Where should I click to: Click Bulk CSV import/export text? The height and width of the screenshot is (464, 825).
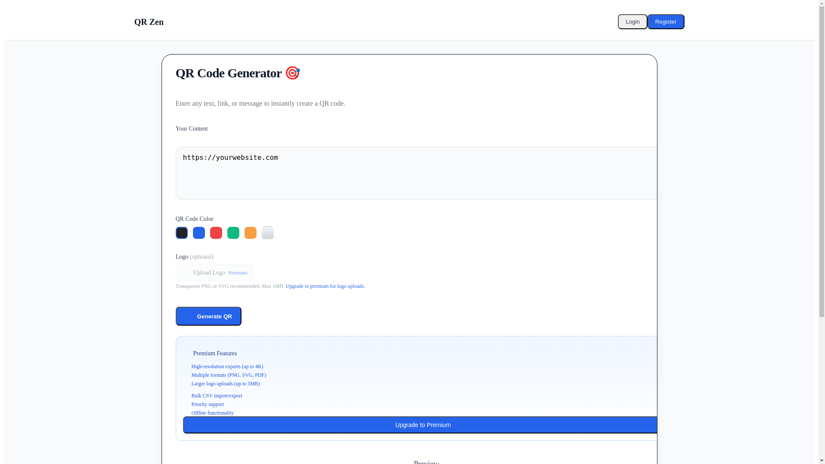(217, 396)
